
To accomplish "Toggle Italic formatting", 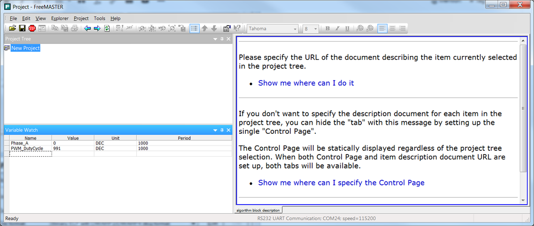I will click(337, 29).
